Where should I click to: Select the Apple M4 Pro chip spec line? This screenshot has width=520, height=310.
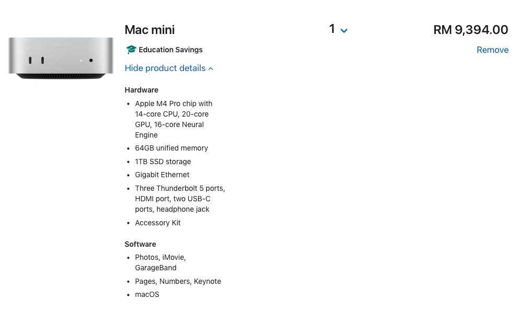click(174, 119)
